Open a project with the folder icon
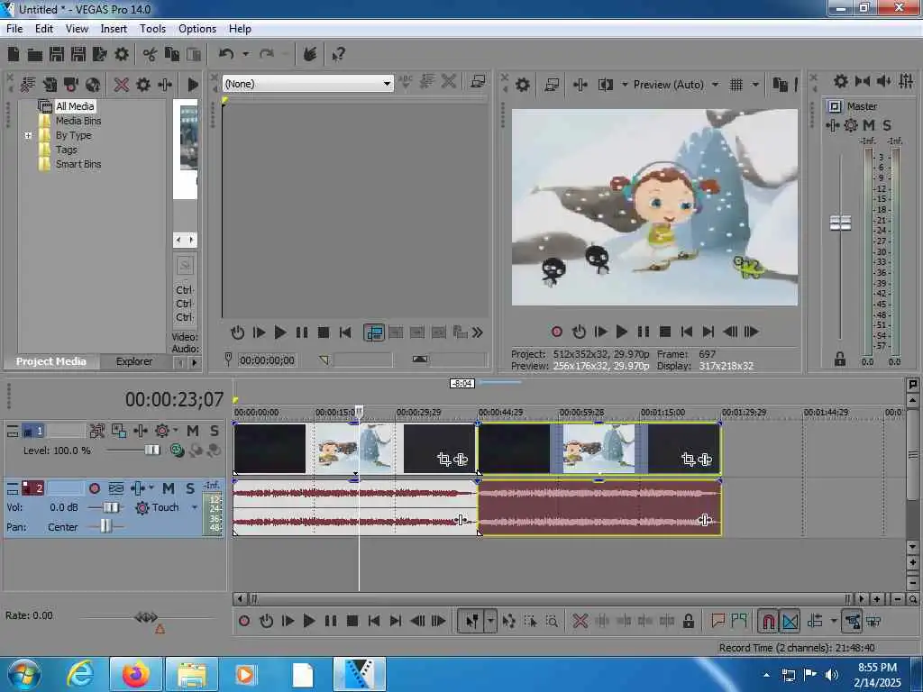Image resolution: width=923 pixels, height=692 pixels. pyautogui.click(x=35, y=55)
